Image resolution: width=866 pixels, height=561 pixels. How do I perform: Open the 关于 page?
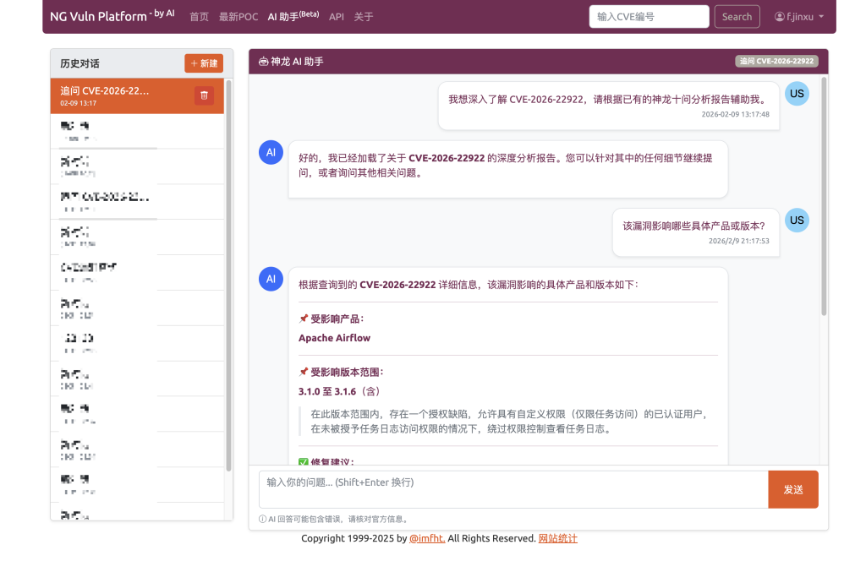coord(364,17)
